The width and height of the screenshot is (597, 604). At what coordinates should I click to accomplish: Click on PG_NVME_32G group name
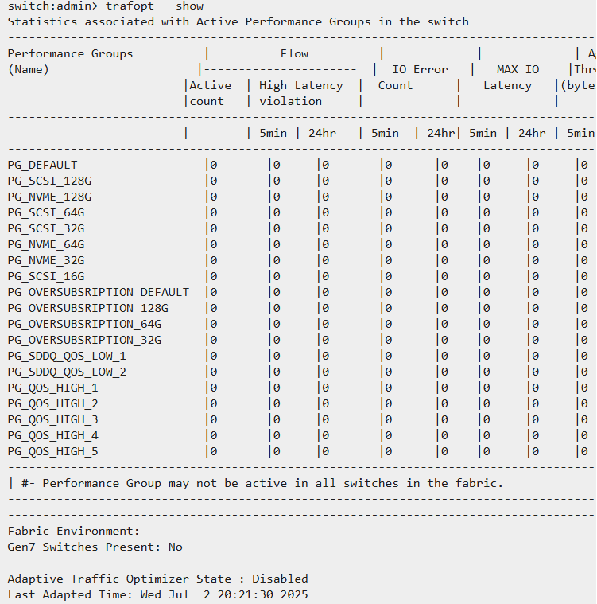46,260
